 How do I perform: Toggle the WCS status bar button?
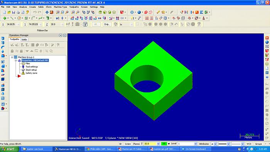click(x=249, y=144)
